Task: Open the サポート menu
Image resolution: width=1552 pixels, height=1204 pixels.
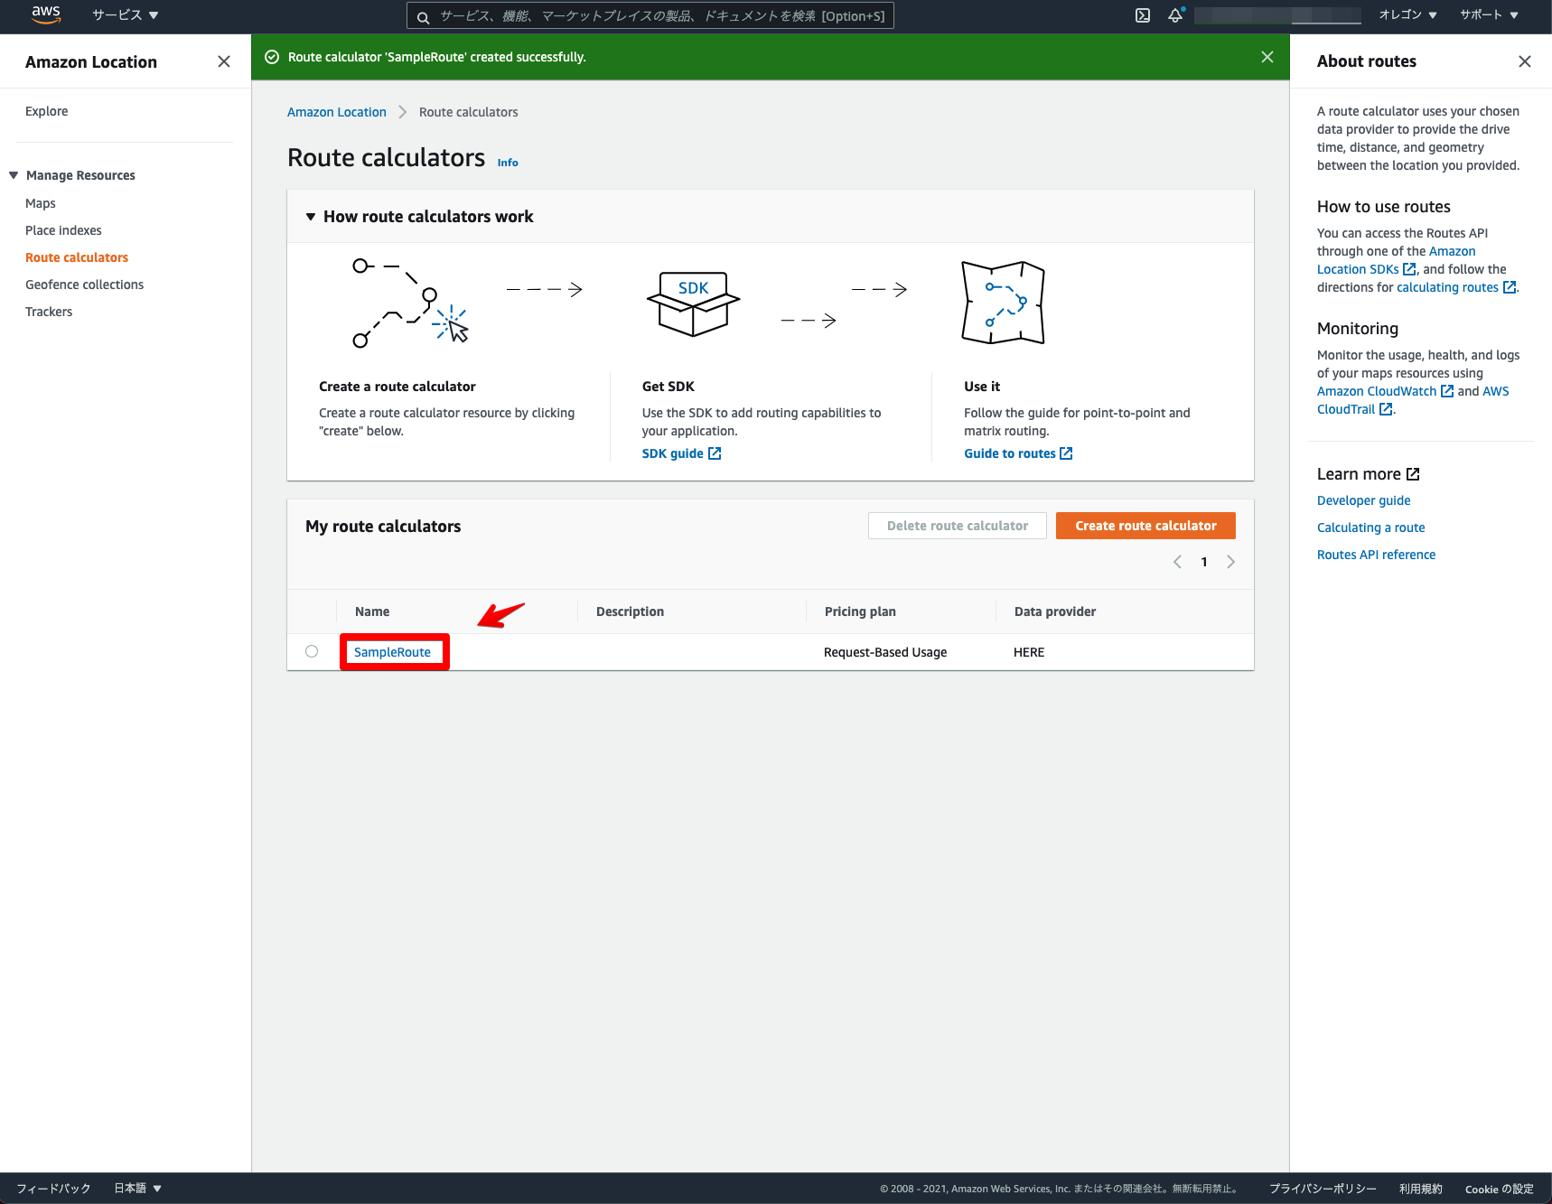Action: [x=1487, y=14]
